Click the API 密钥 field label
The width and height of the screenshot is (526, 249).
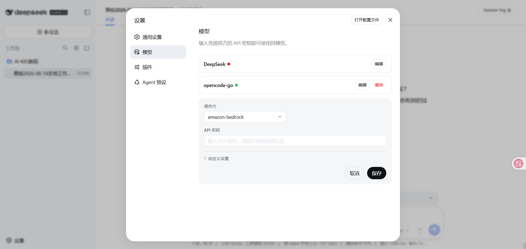(x=212, y=130)
